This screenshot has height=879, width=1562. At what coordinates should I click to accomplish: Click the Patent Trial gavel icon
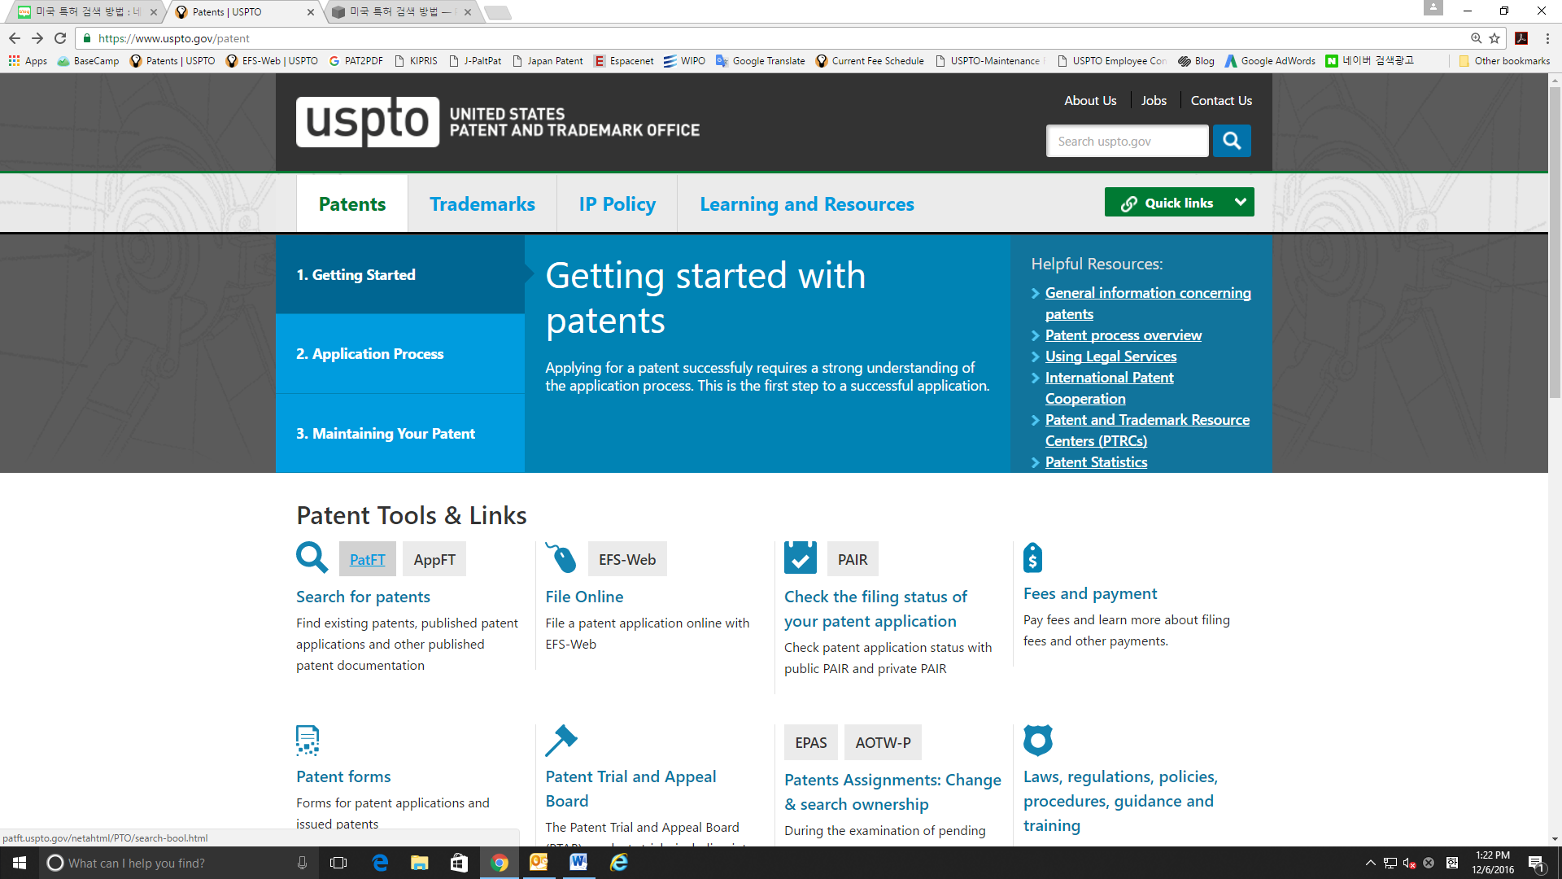[561, 741]
